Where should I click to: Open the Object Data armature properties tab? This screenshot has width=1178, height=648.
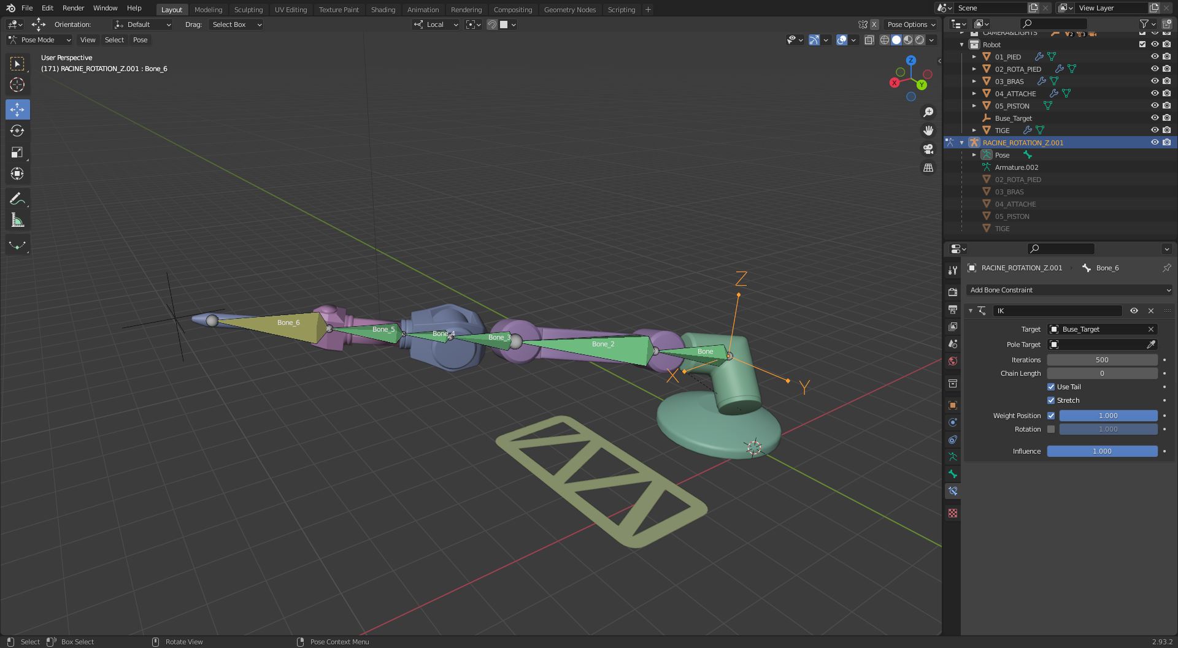(x=952, y=457)
